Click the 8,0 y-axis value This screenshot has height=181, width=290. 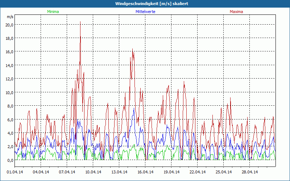[x=10, y=106]
